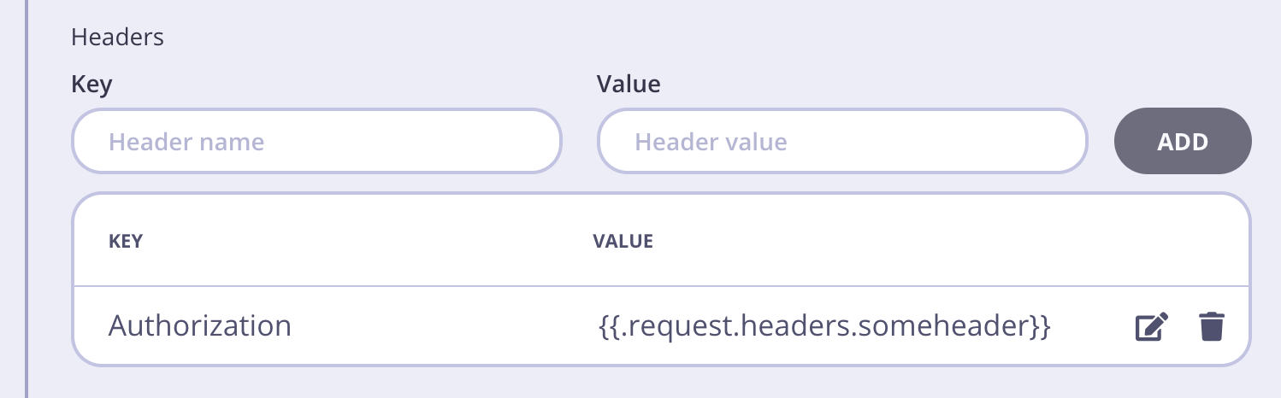Focus the Header name input field
This screenshot has height=398, width=1281.
click(316, 141)
